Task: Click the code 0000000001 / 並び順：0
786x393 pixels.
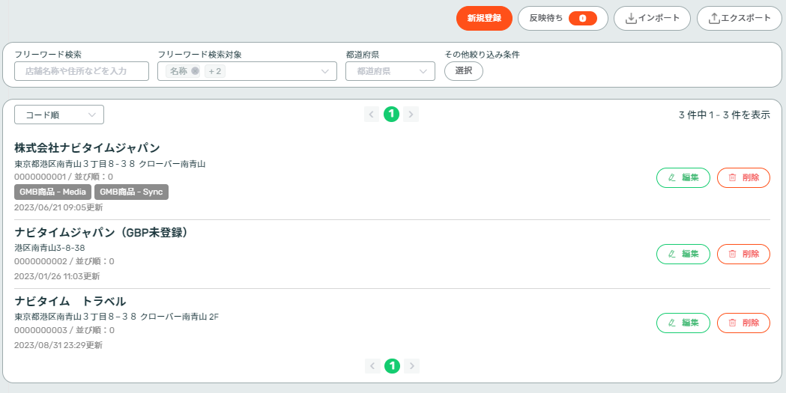Action: tap(64, 177)
